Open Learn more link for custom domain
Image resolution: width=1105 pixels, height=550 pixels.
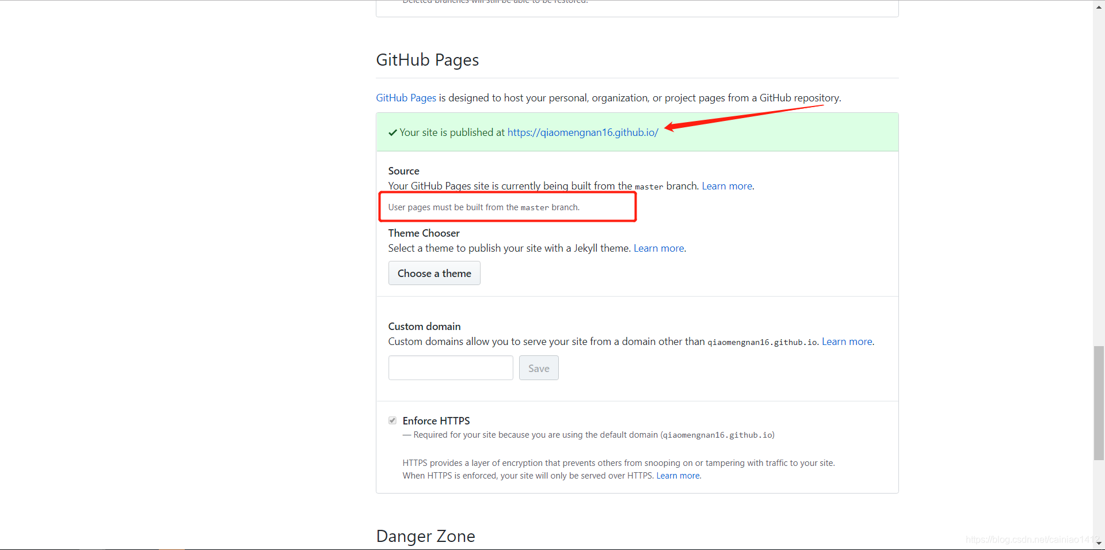point(847,342)
